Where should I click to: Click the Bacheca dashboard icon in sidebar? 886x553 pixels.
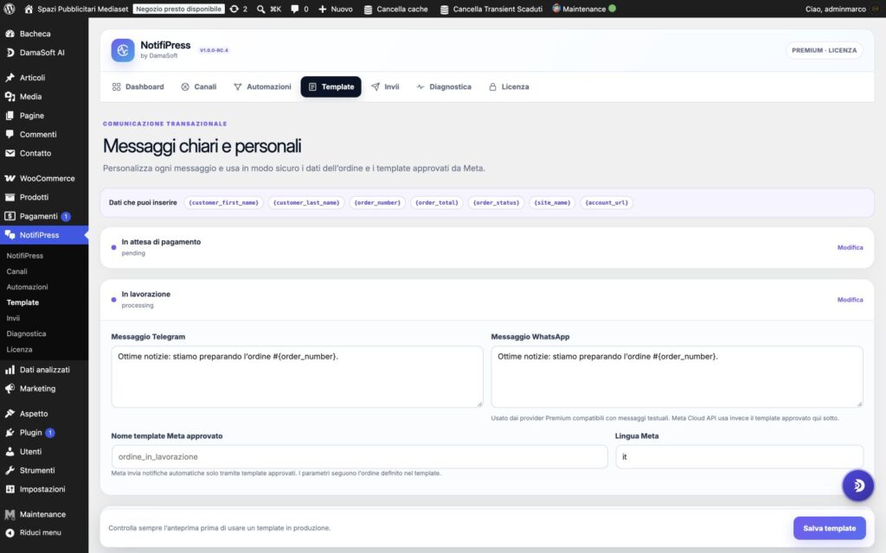[10, 34]
